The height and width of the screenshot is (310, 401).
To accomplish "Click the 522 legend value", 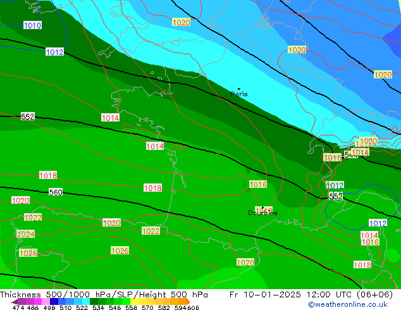I will pos(82,307).
